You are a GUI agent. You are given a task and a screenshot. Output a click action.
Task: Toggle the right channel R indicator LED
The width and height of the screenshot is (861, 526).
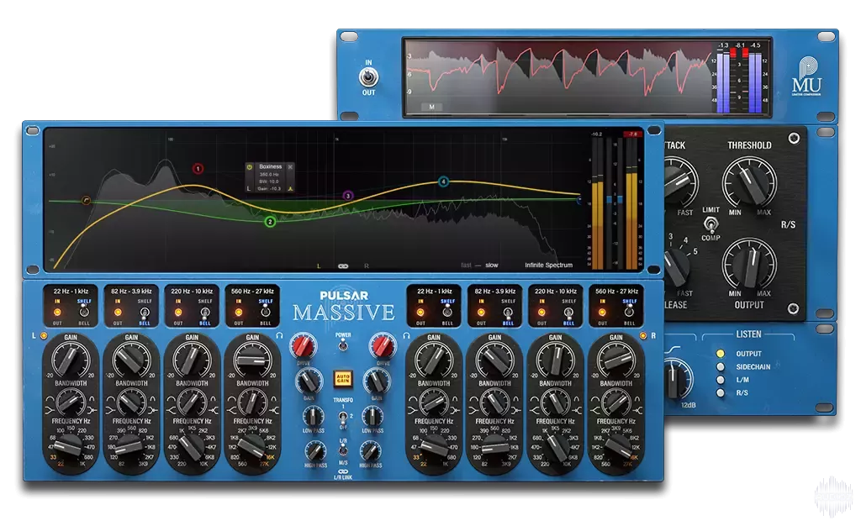coord(642,335)
